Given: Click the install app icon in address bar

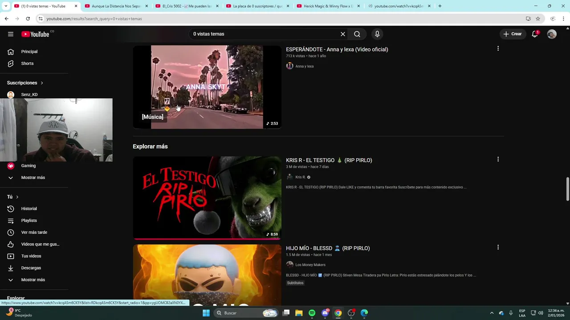Looking at the screenshot, I should pos(528,19).
